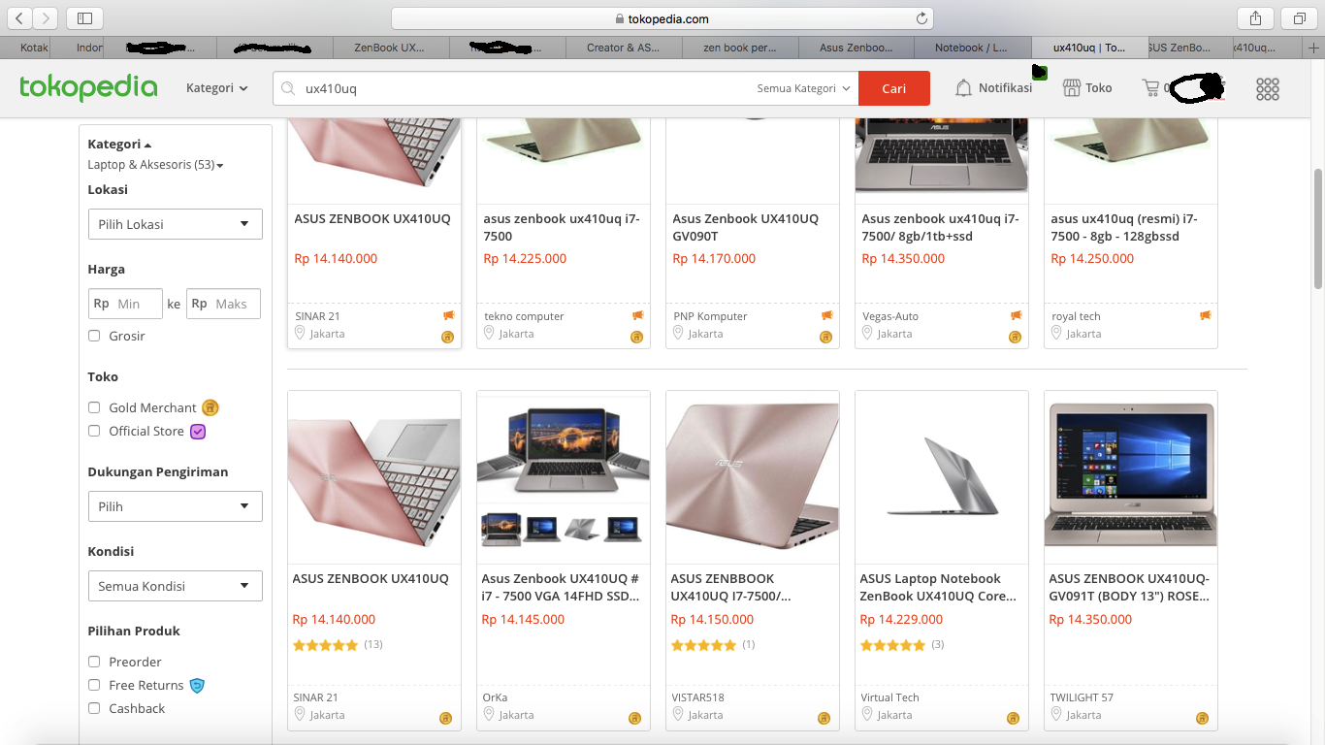
Task: Enable the Preorder checkbox
Action: tap(94, 662)
